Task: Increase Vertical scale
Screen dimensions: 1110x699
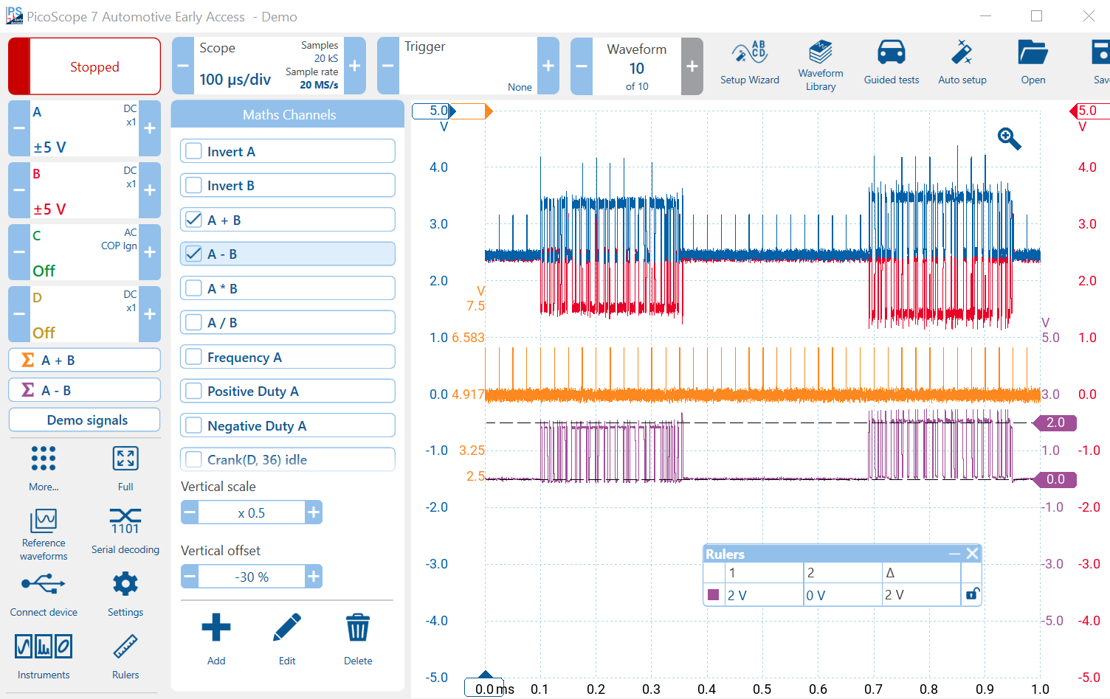Action: 314,512
